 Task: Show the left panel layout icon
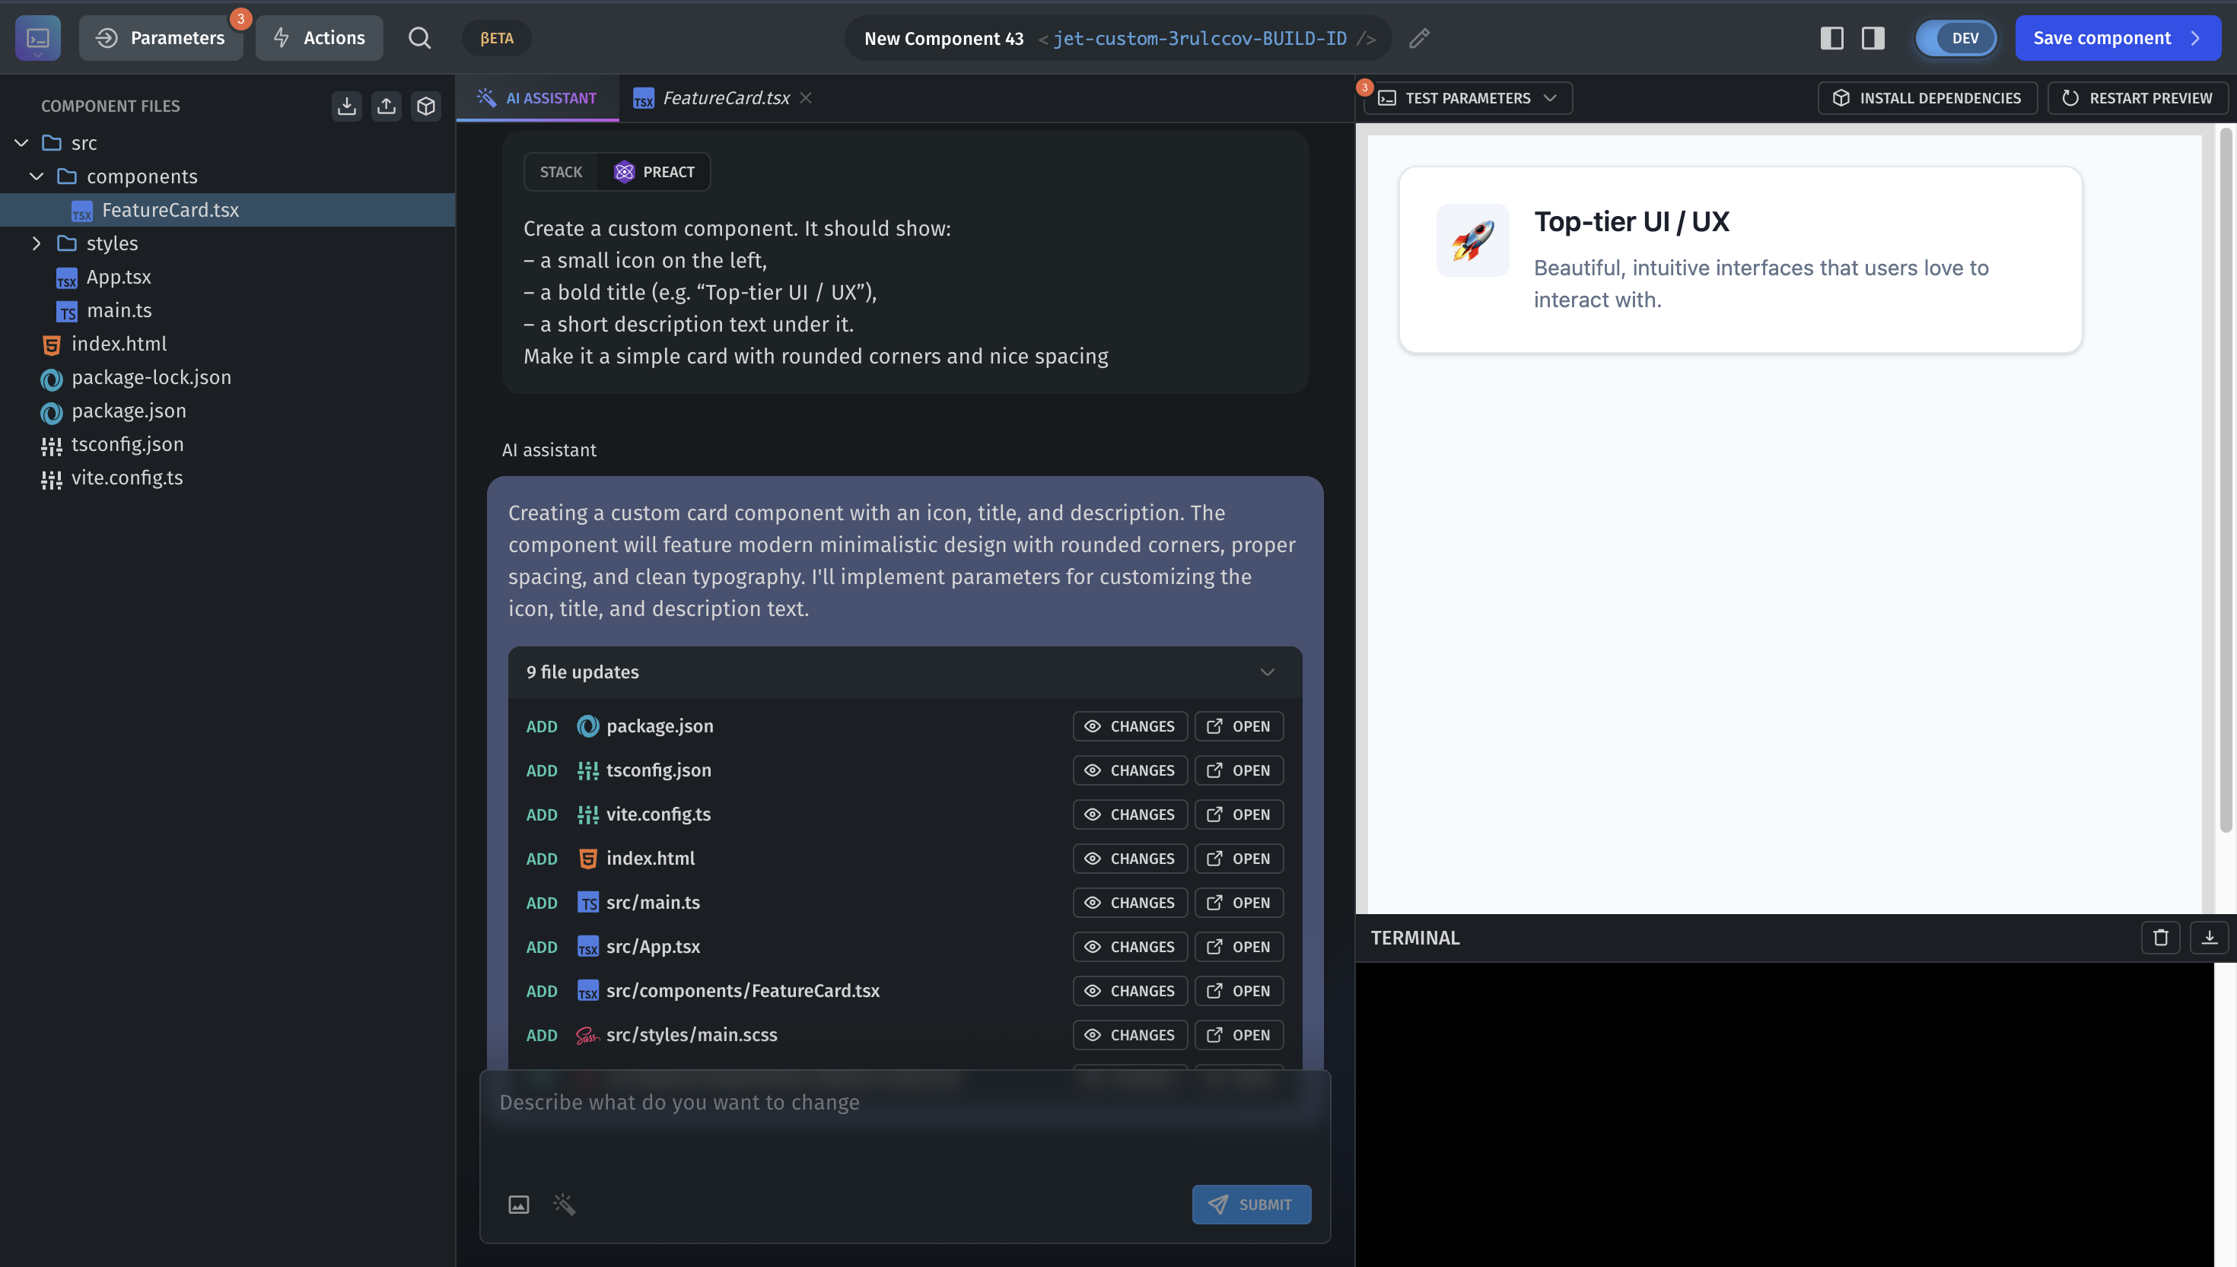pos(1831,38)
